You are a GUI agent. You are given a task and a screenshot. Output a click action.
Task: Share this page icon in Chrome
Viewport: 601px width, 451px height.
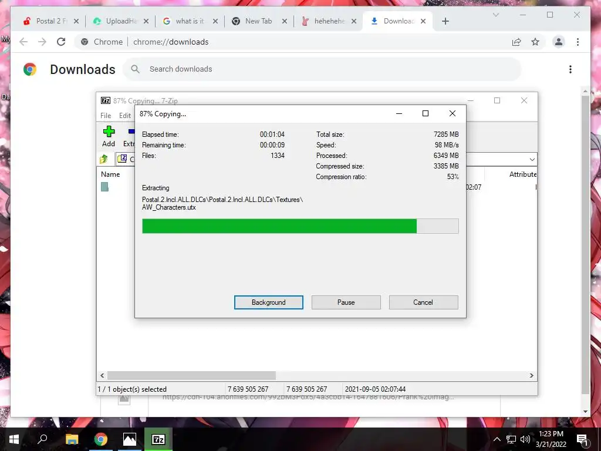[x=516, y=42]
